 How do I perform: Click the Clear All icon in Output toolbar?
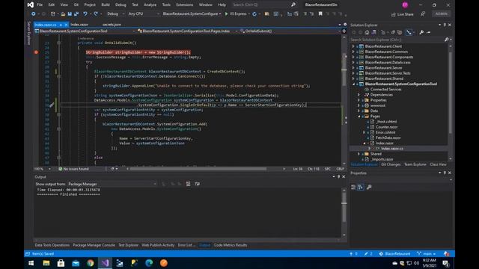pos(188,184)
